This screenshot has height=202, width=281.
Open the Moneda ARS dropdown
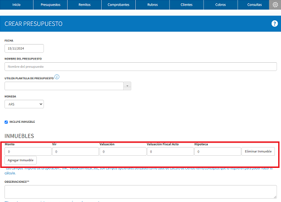24,104
